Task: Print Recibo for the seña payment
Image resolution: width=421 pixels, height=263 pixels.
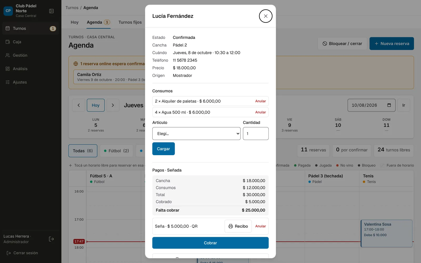Action: (x=238, y=226)
